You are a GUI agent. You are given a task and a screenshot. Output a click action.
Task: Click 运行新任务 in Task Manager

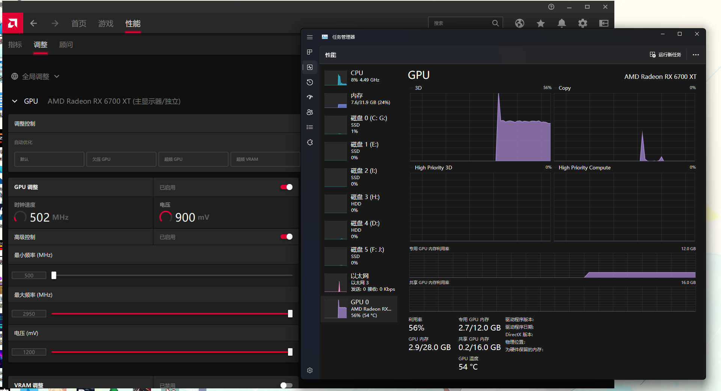point(665,55)
